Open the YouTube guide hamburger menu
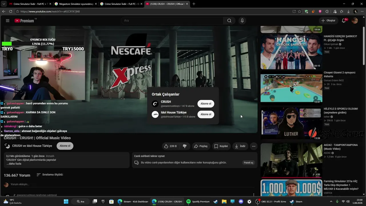 tap(8, 21)
